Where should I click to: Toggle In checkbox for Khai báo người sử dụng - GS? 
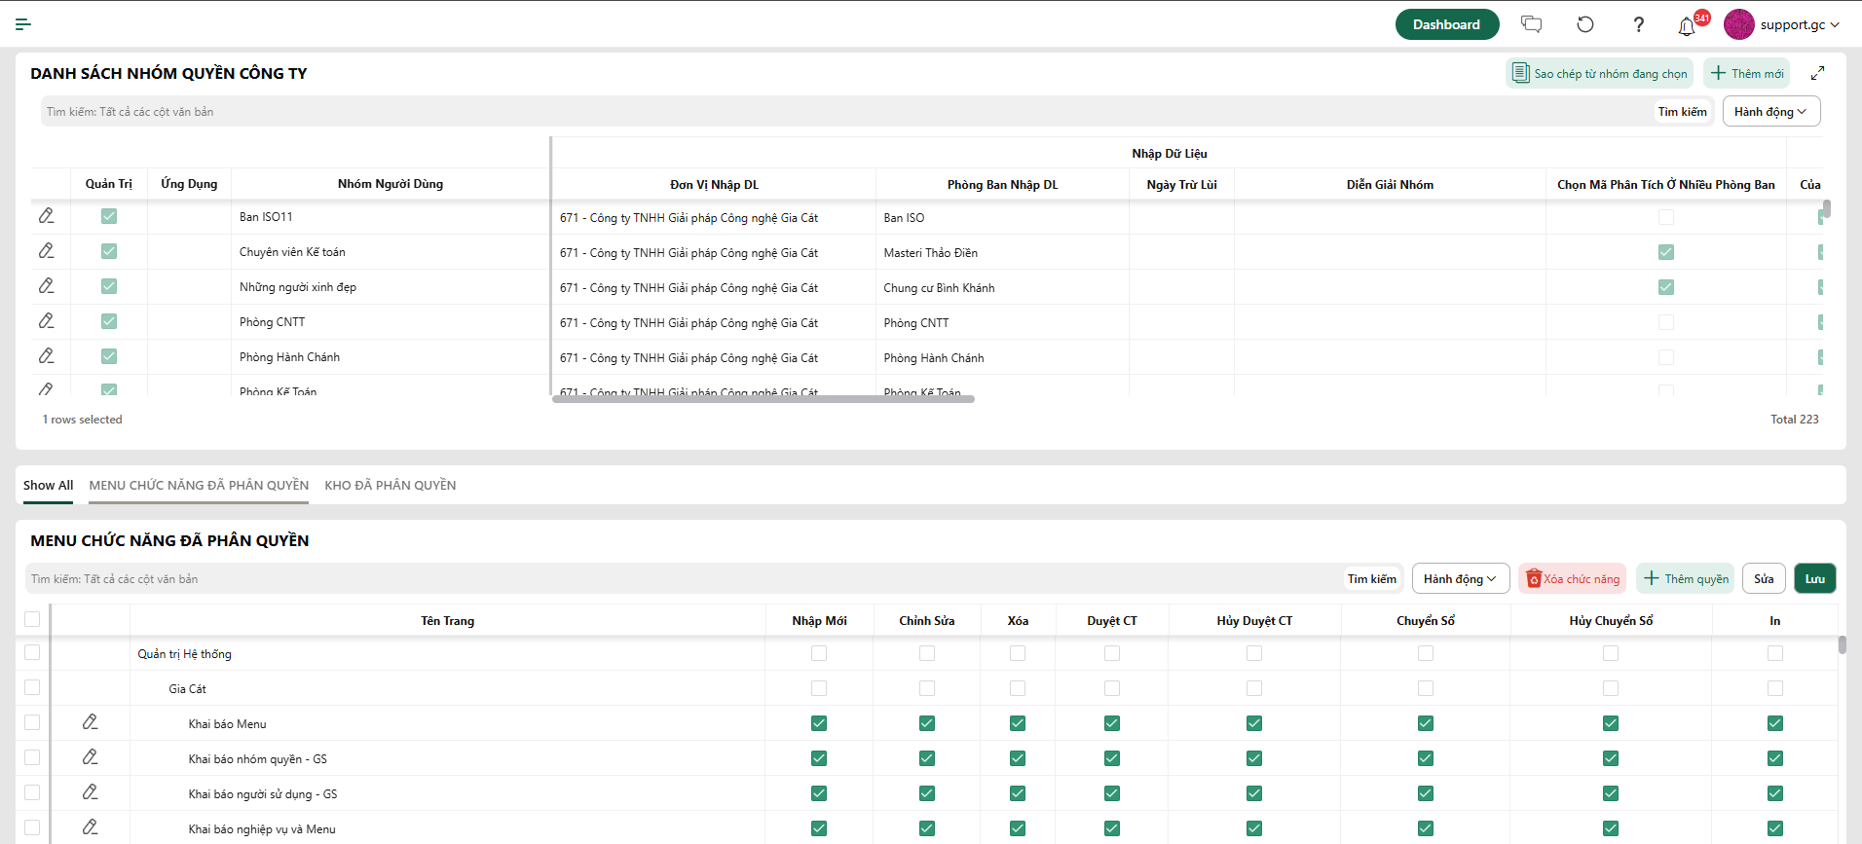[1775, 793]
